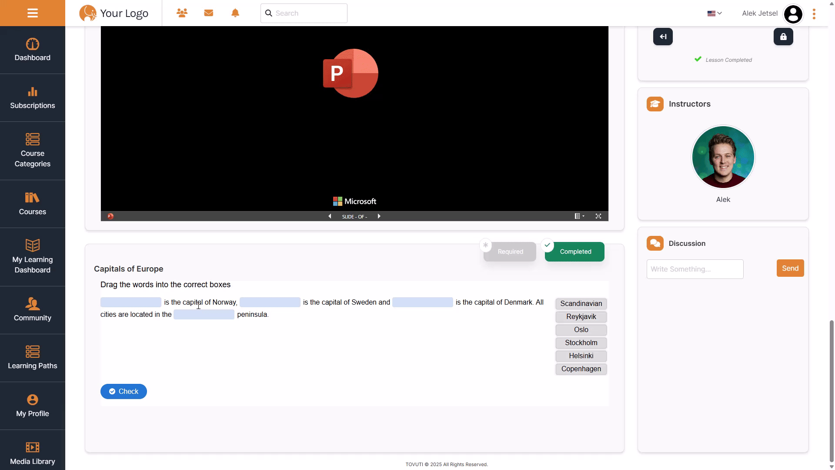Open the vertical three-dot options menu

814,14
